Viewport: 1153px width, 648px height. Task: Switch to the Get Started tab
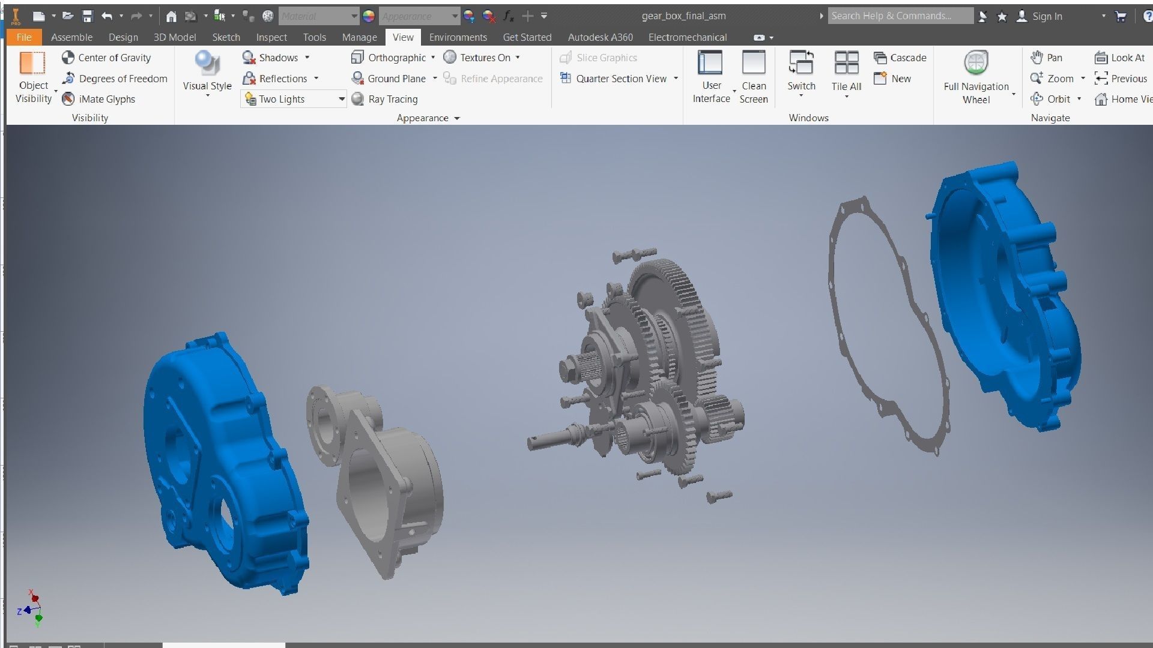(527, 37)
